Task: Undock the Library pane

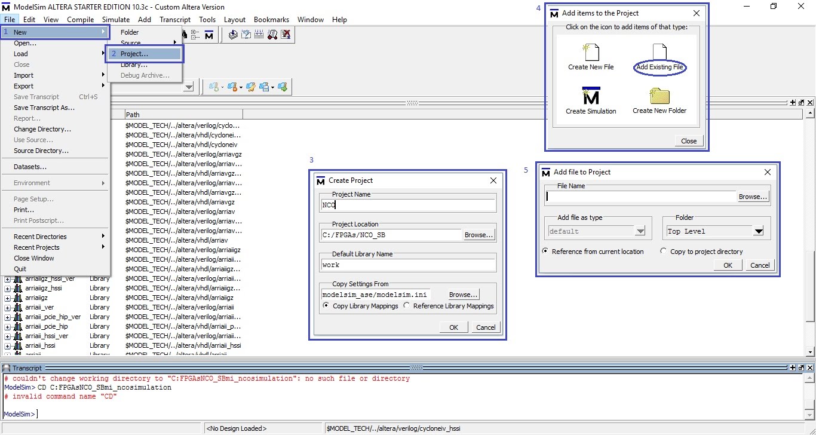Action: [x=801, y=102]
